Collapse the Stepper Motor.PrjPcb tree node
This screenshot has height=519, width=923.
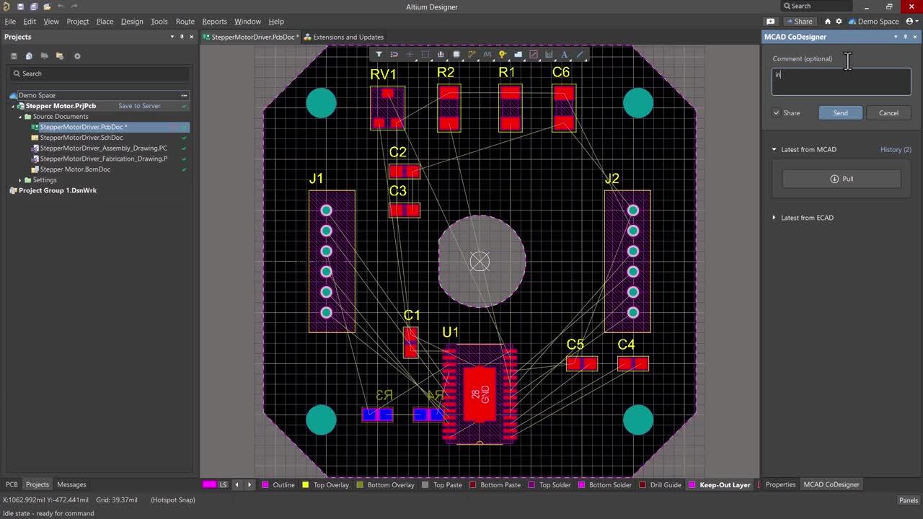point(13,106)
